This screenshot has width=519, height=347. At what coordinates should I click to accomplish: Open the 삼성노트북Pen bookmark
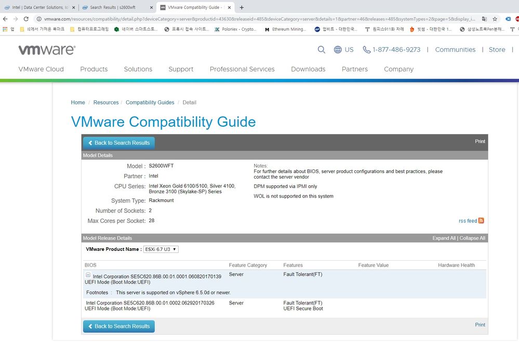pos(482,29)
